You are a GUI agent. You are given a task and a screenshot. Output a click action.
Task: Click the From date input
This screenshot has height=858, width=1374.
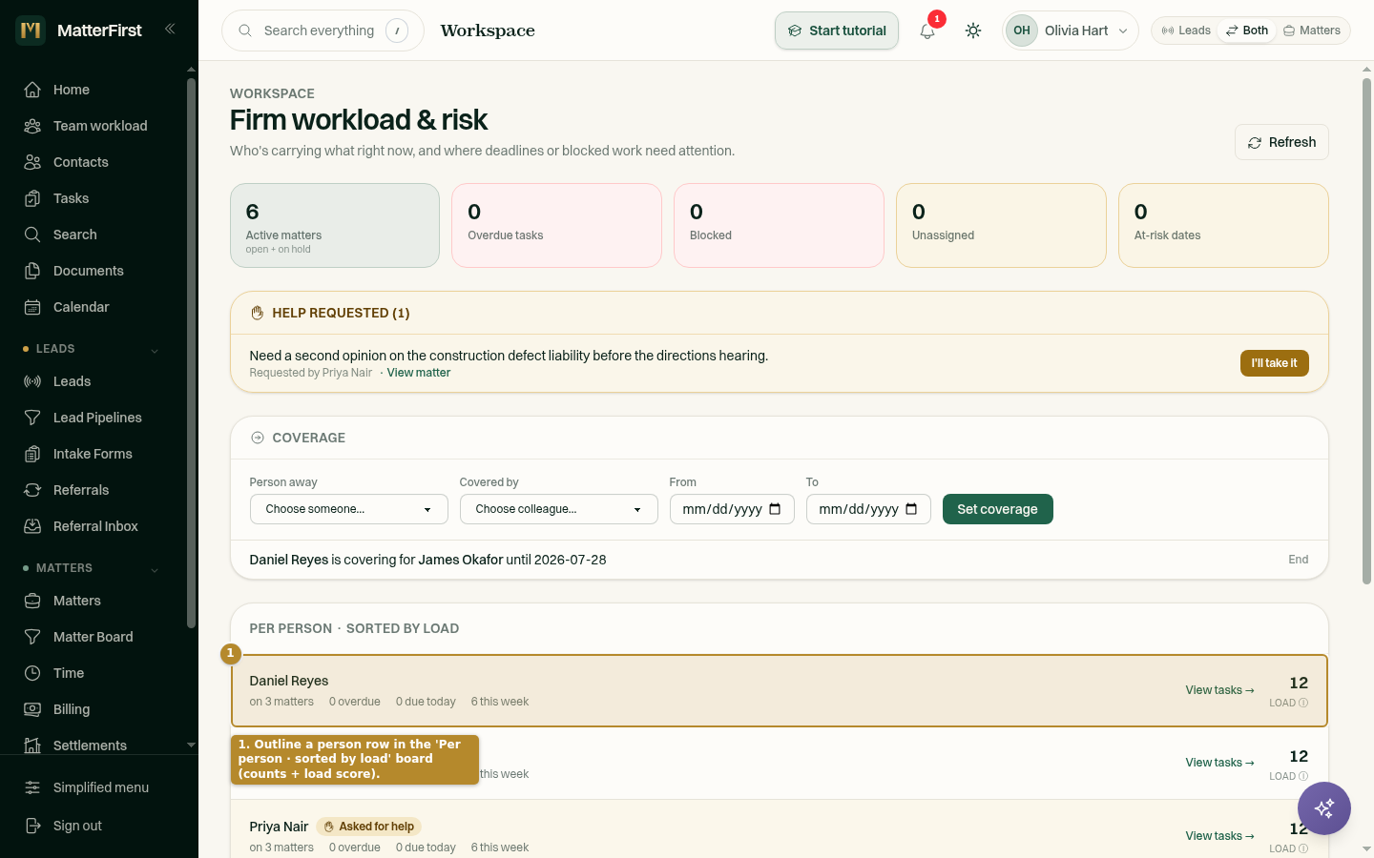[732, 509]
